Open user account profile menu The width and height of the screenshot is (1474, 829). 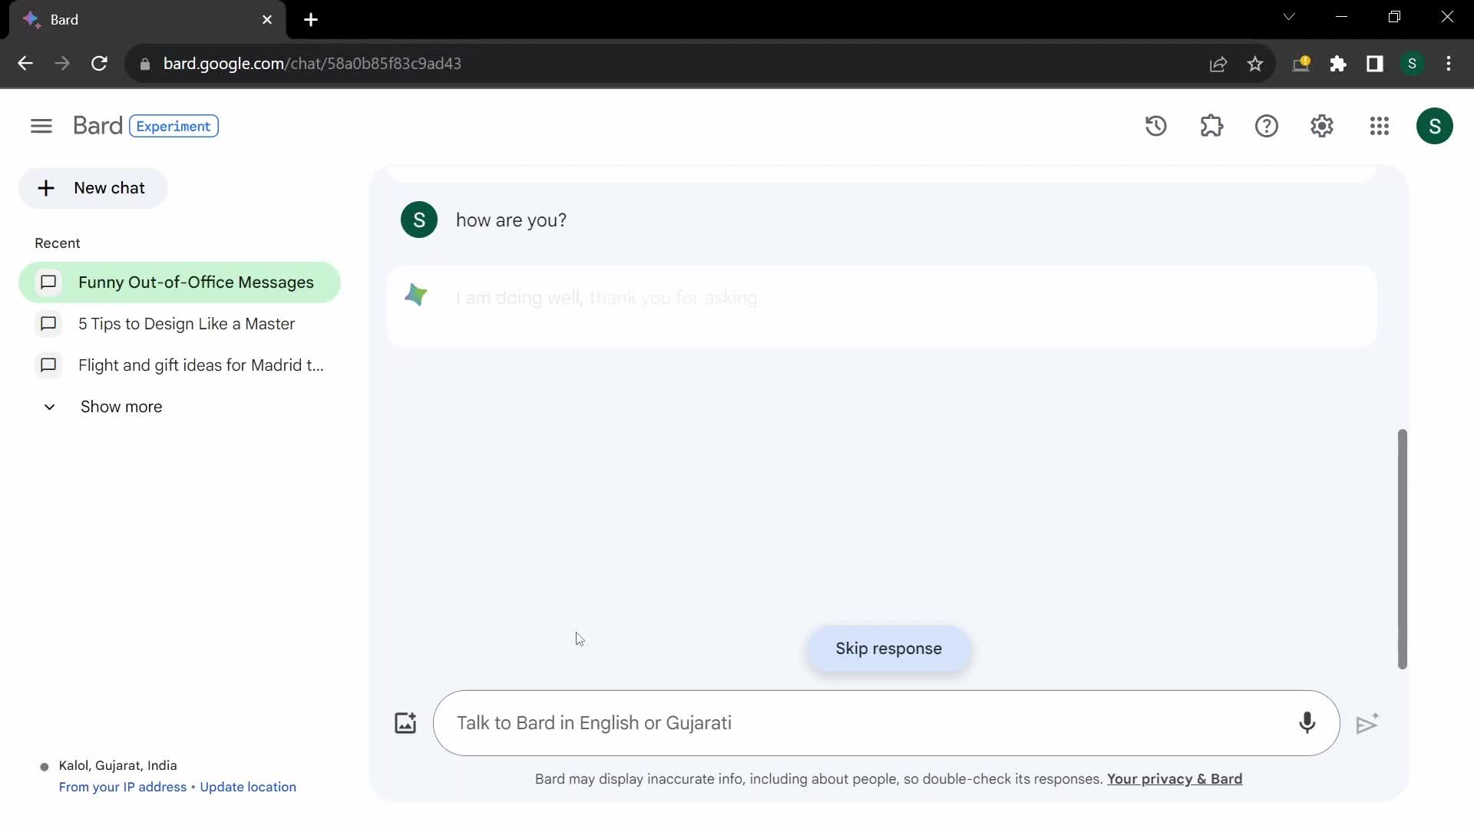[1436, 126]
